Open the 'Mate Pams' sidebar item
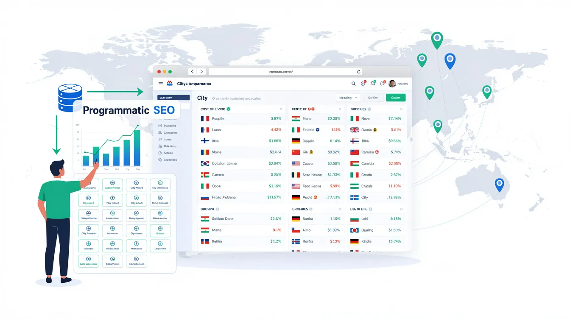 point(167,146)
